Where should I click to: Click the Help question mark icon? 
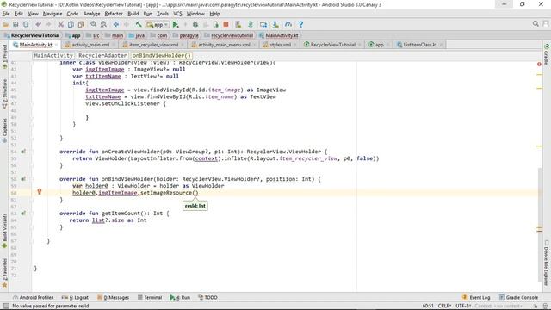[300, 24]
